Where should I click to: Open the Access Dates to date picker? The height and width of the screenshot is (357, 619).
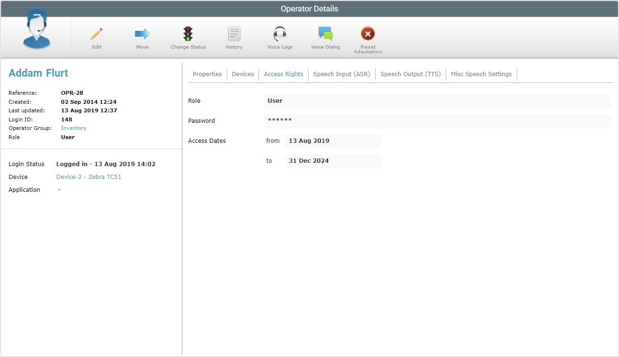click(x=333, y=161)
